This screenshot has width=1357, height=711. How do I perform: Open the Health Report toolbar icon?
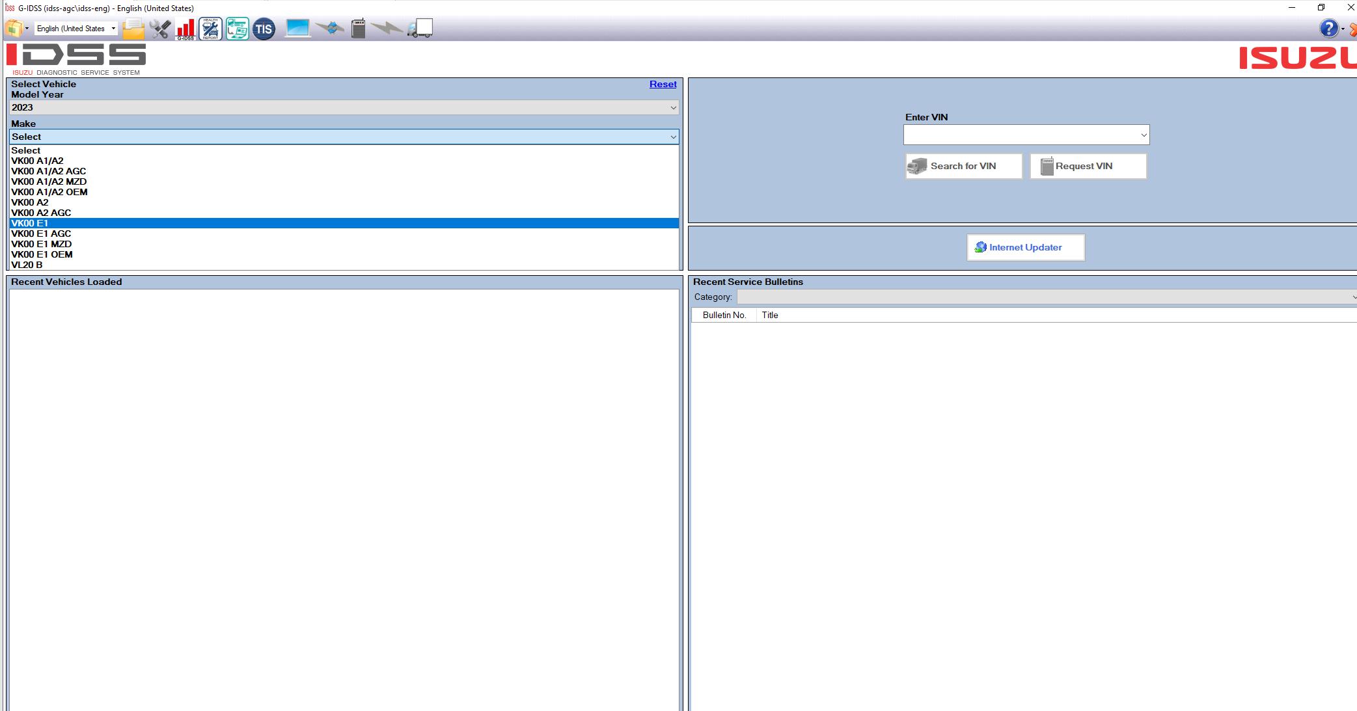click(x=210, y=29)
